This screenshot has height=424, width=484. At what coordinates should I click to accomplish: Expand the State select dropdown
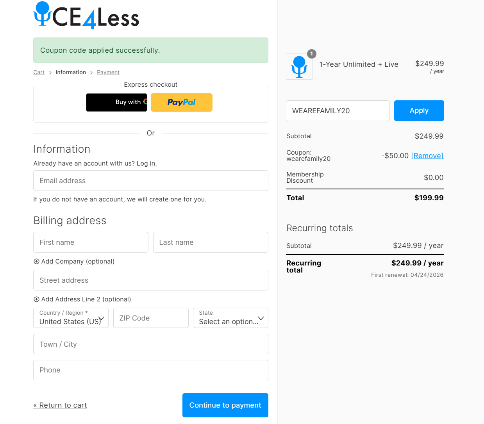pos(230,318)
